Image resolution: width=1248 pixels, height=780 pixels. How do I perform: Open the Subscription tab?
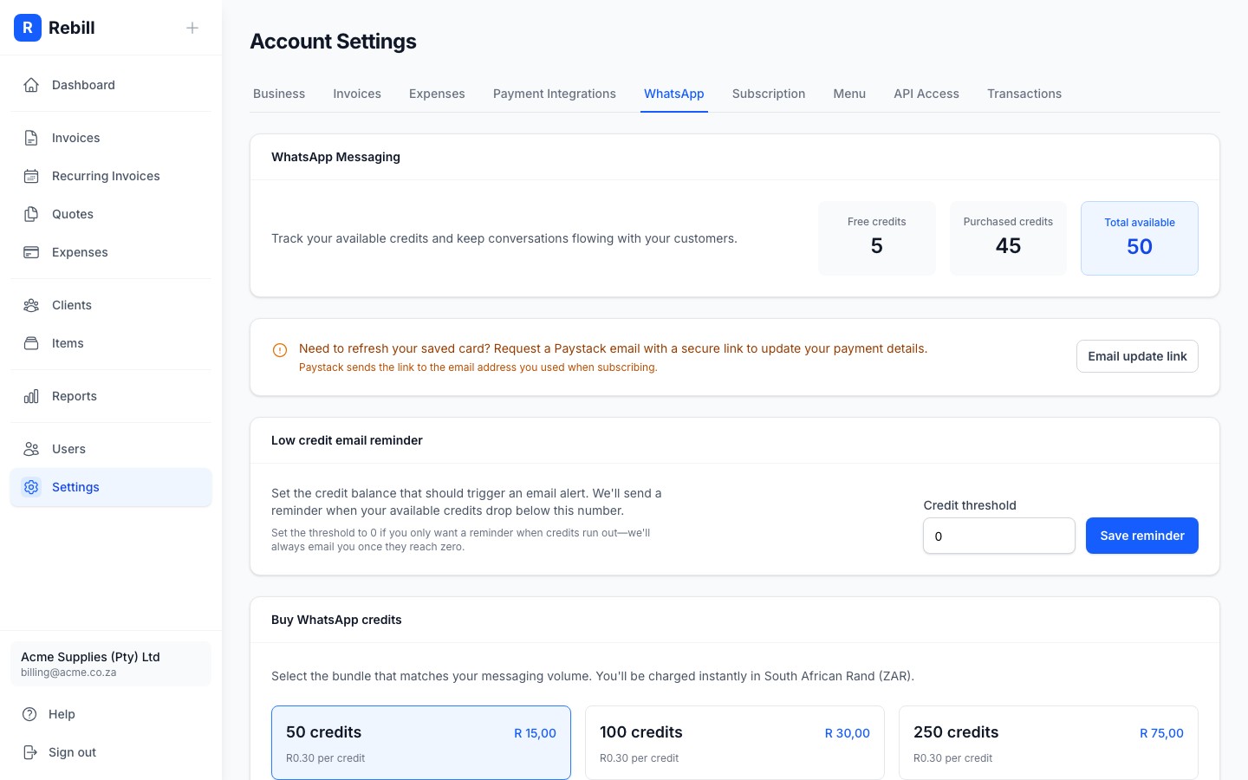pyautogui.click(x=768, y=94)
